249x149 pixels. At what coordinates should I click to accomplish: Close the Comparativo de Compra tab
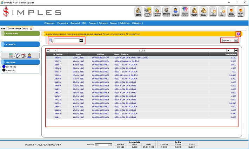[x=31, y=29]
